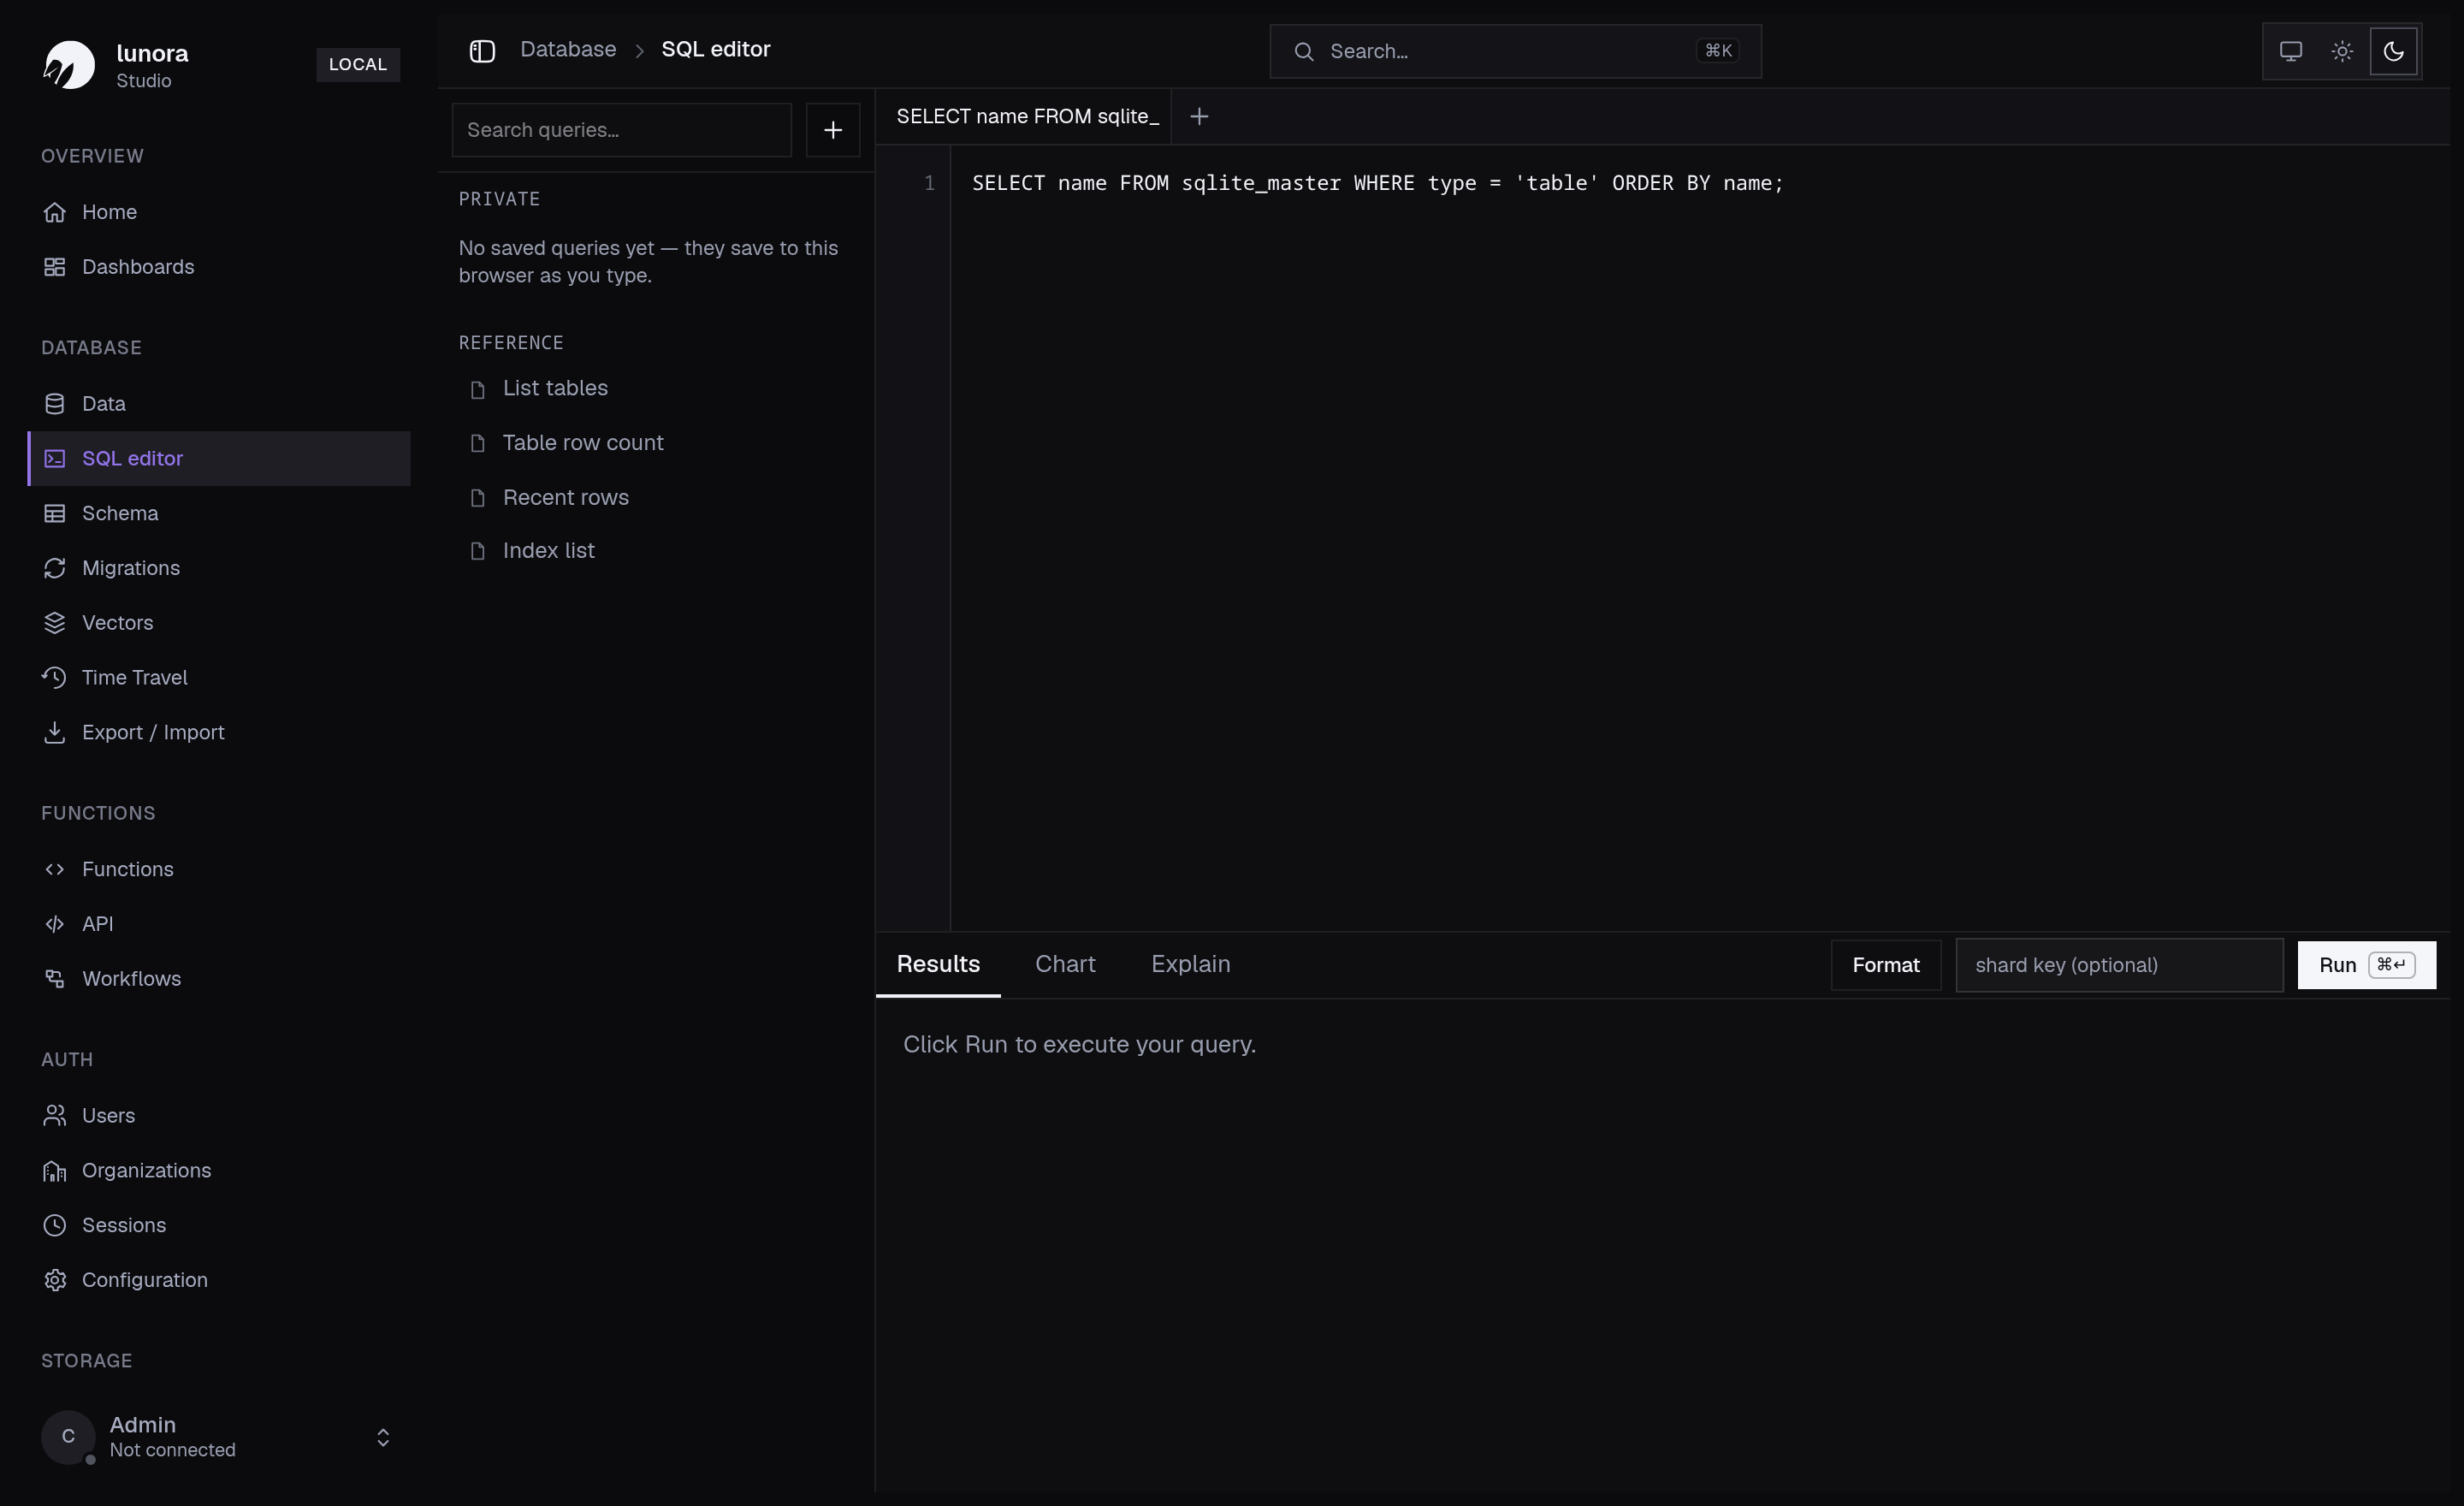Go to the Data section
This screenshot has width=2464, height=1506.
219,404
